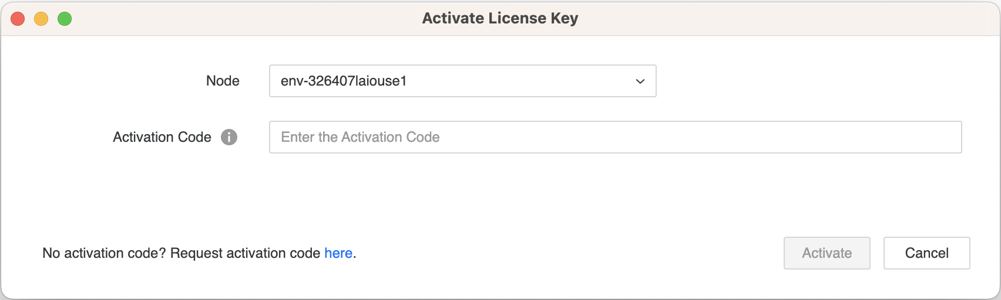Click the "Node" field label
This screenshot has width=1001, height=300.
[x=223, y=81]
